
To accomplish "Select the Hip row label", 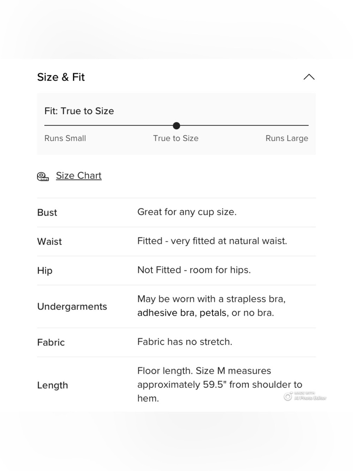I will coord(45,271).
